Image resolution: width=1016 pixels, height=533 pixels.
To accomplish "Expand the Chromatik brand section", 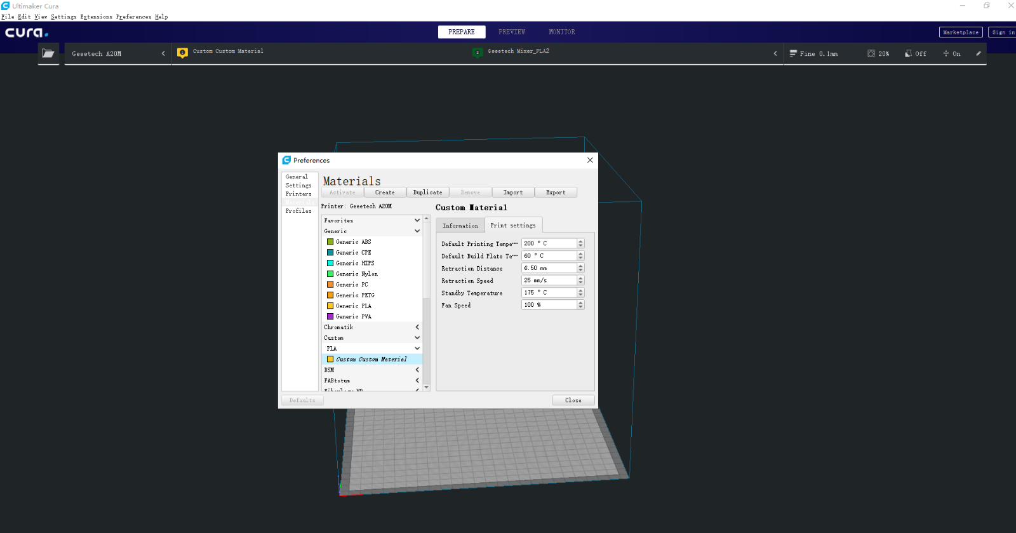I will pos(417,327).
